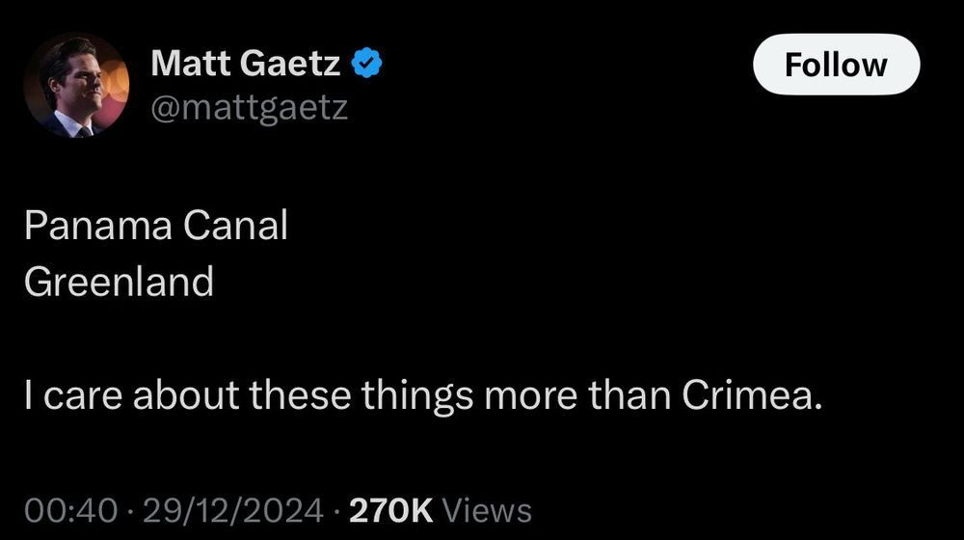
Task: Click the word 'Crimea.' in the tweet
Action: [752, 394]
